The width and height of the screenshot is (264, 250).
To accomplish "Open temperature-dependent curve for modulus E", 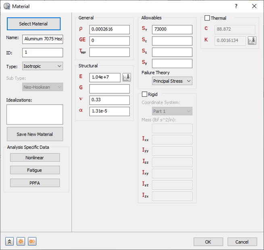I will [x=127, y=77].
